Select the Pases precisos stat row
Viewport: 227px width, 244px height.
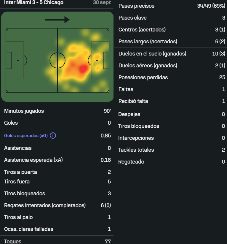click(172, 6)
